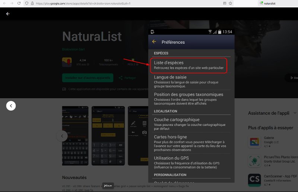This screenshot has height=192, width=298.
Task: Click the play trailer button at right edge
Action: pyautogui.click(x=292, y=78)
